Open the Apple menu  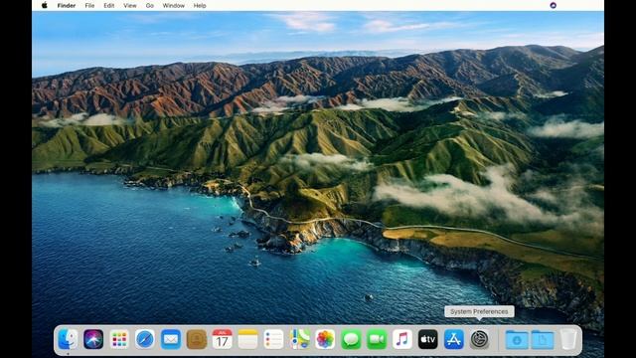tap(44, 5)
